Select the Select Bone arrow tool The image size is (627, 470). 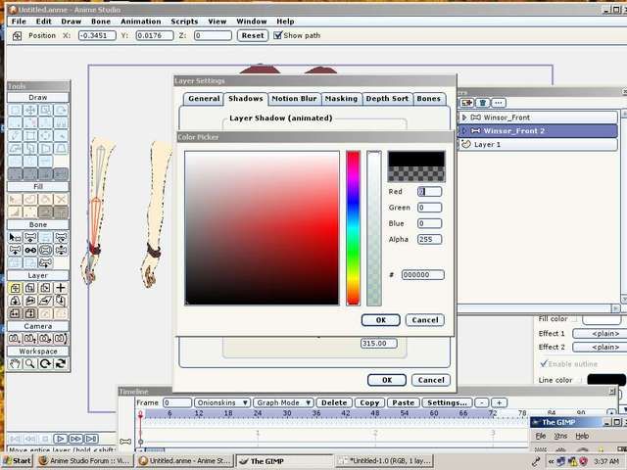[x=16, y=237]
